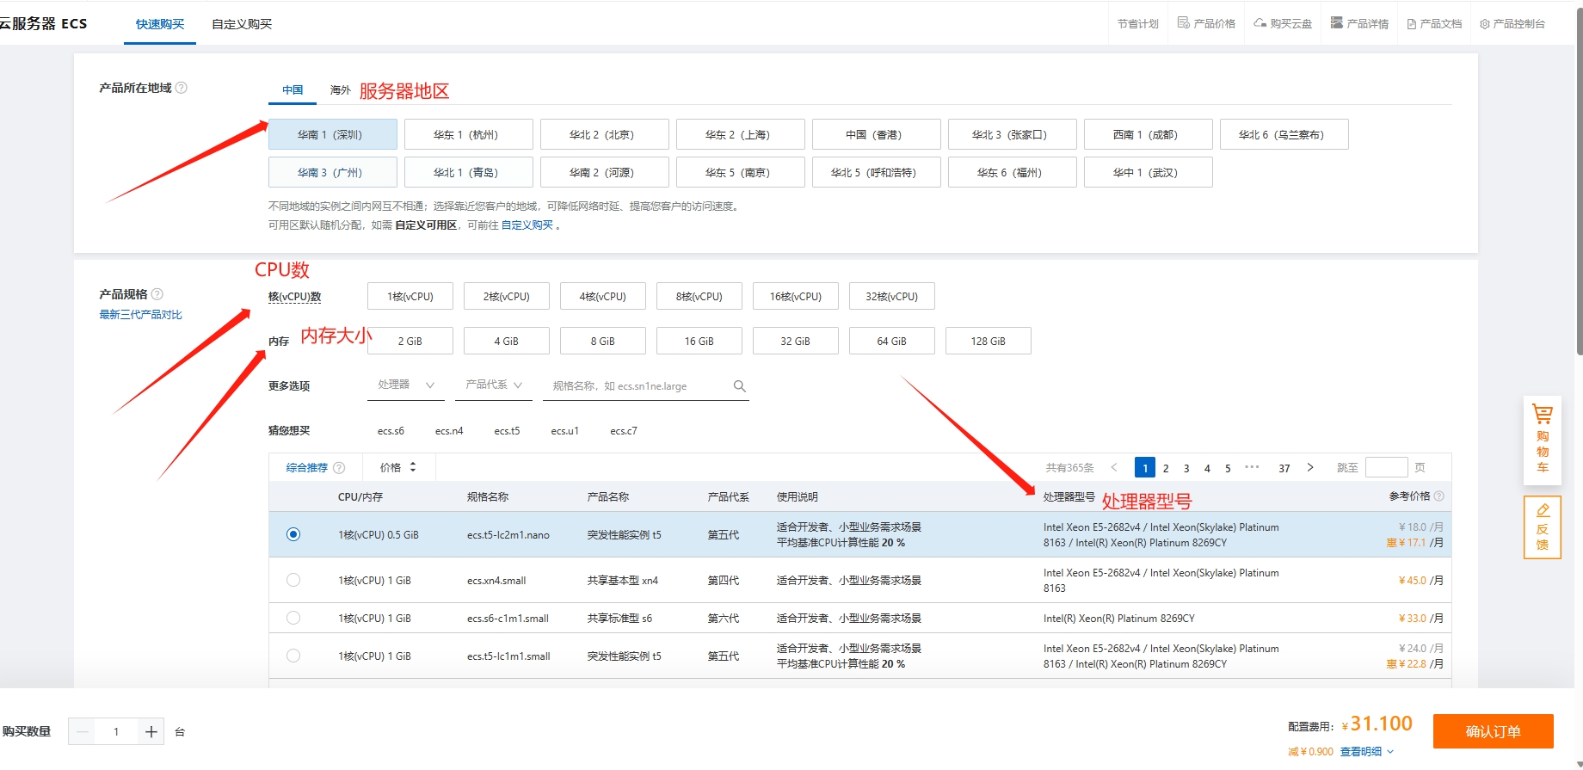This screenshot has width=1583, height=770.
Task: Select the 综合推荐 sort tab
Action: click(x=307, y=468)
